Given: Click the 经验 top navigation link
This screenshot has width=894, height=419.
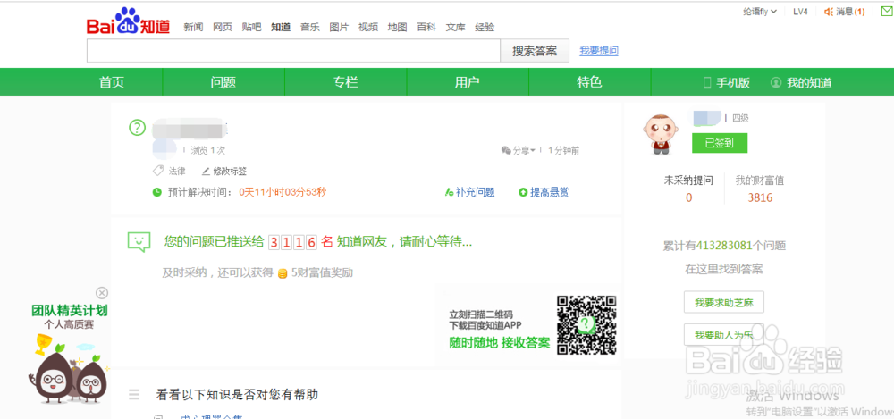Looking at the screenshot, I should point(484,27).
